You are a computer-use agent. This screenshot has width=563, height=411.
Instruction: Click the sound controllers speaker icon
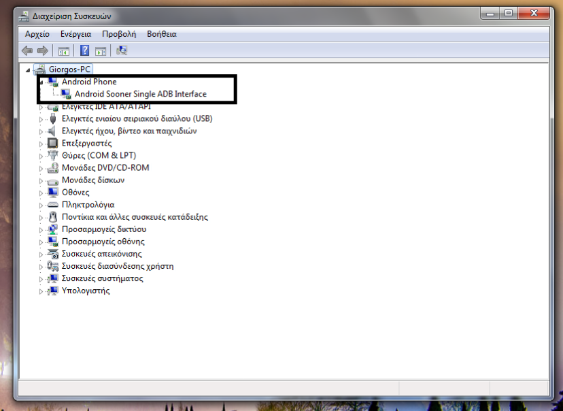52,131
